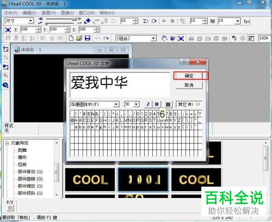Click the Edit graphic tool icon
272x222 pixels.
[x=5, y=75]
